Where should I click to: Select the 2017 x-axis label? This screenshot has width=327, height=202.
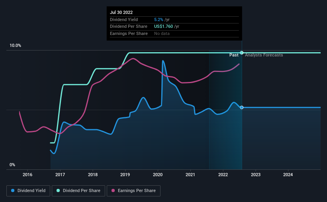[60, 175]
